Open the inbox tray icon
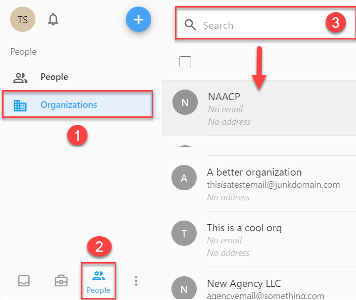356x300 pixels. pyautogui.click(x=24, y=281)
